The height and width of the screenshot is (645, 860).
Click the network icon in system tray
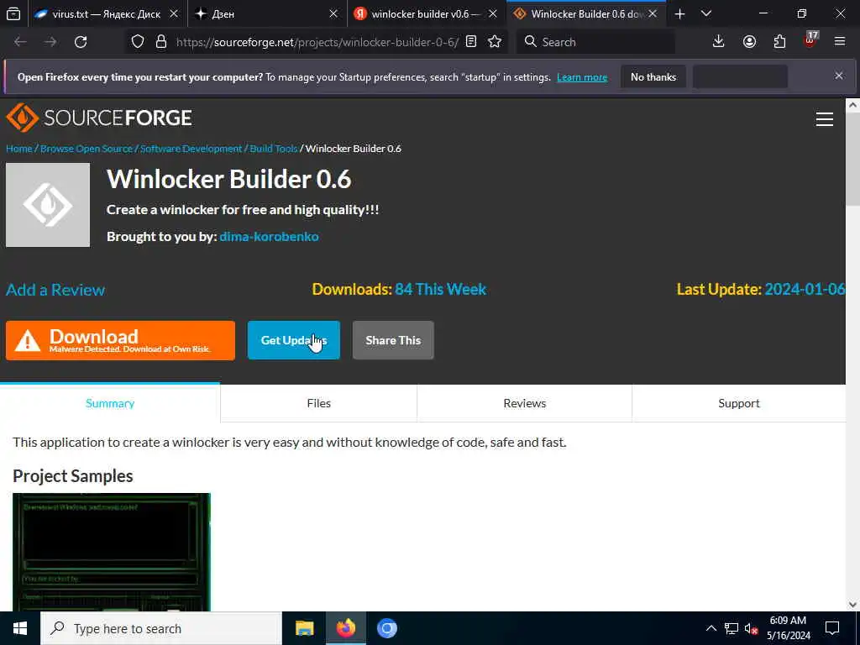click(732, 628)
